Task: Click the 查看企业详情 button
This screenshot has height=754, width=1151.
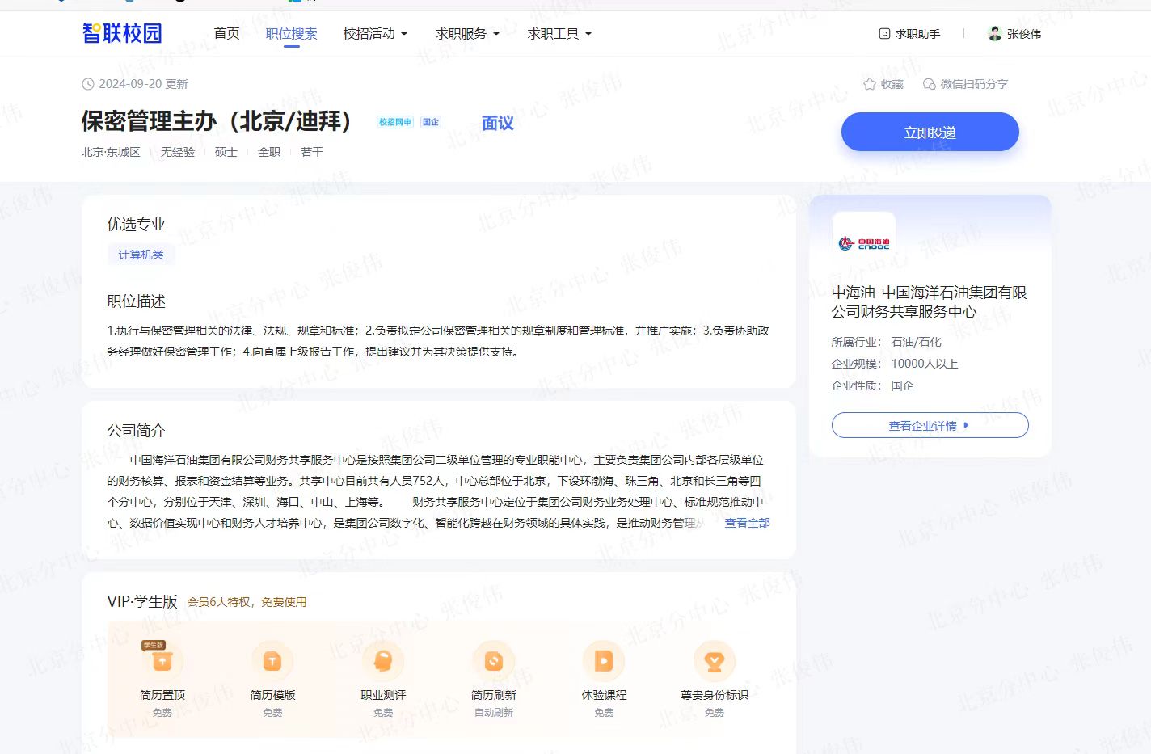Action: click(x=930, y=425)
